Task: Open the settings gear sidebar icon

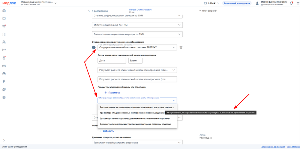Action: pyautogui.click(x=4, y=97)
